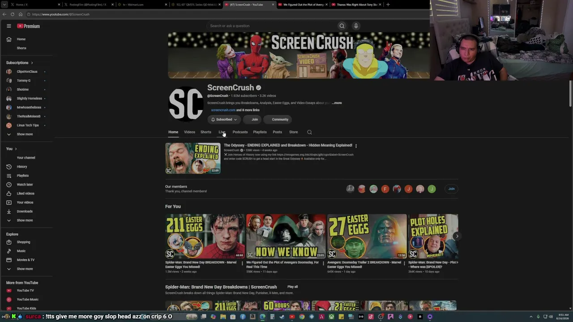Viewport: 573px width, 322px height.
Task: Open a new browser tab
Action: (x=388, y=4)
